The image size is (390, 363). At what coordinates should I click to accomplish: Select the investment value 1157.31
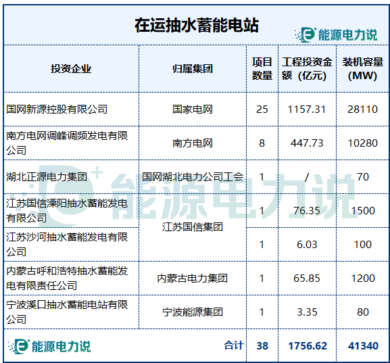pyautogui.click(x=307, y=110)
